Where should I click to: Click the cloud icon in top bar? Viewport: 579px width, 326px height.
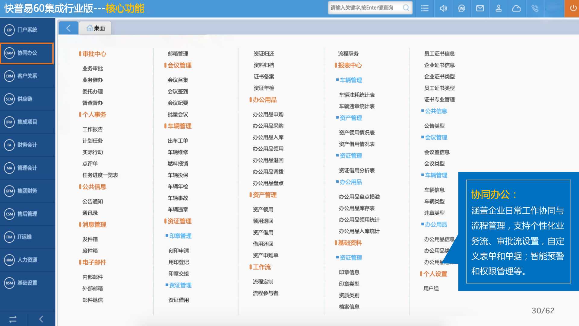(516, 8)
